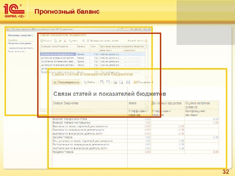Click Найти in the Связи показателя бюджетов toolbar
The width and height of the screenshot is (235, 176).
[73, 41]
